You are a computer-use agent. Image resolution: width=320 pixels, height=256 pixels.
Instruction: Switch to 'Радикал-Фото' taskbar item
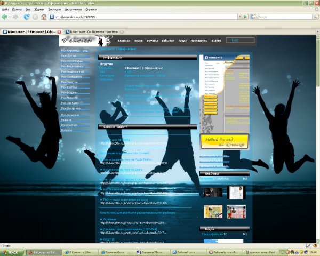[x=116, y=252]
